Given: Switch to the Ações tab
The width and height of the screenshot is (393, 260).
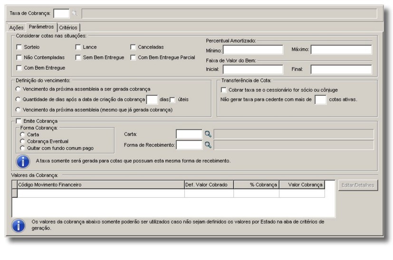Looking at the screenshot, I should (16, 28).
